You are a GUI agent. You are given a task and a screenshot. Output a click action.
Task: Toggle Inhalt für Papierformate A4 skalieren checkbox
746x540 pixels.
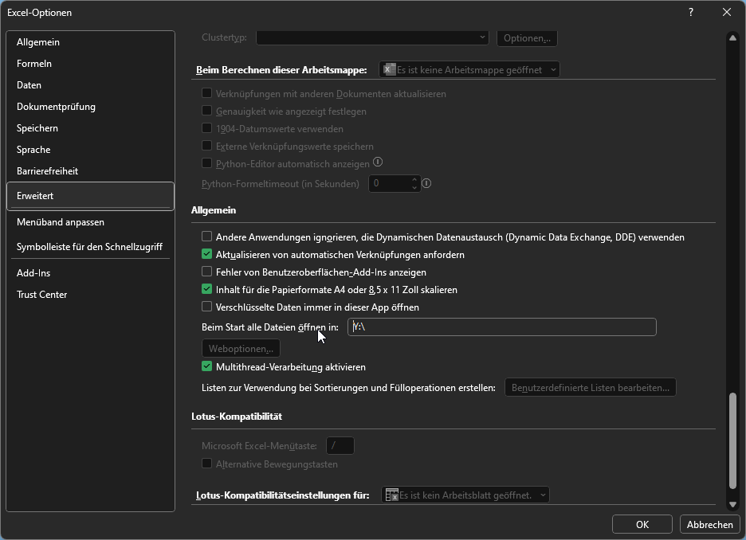pos(207,290)
